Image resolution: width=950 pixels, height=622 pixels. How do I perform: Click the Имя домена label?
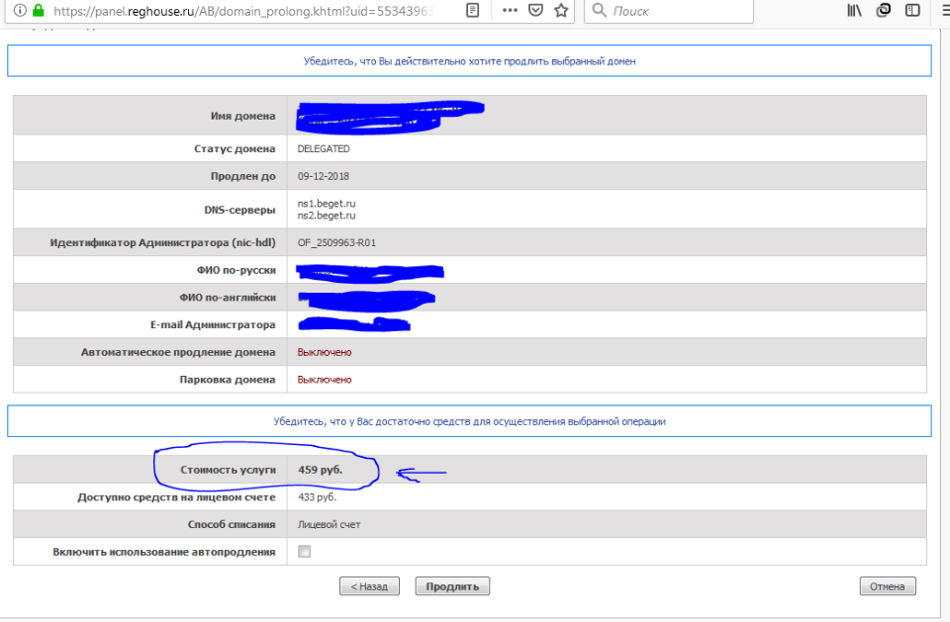(243, 116)
